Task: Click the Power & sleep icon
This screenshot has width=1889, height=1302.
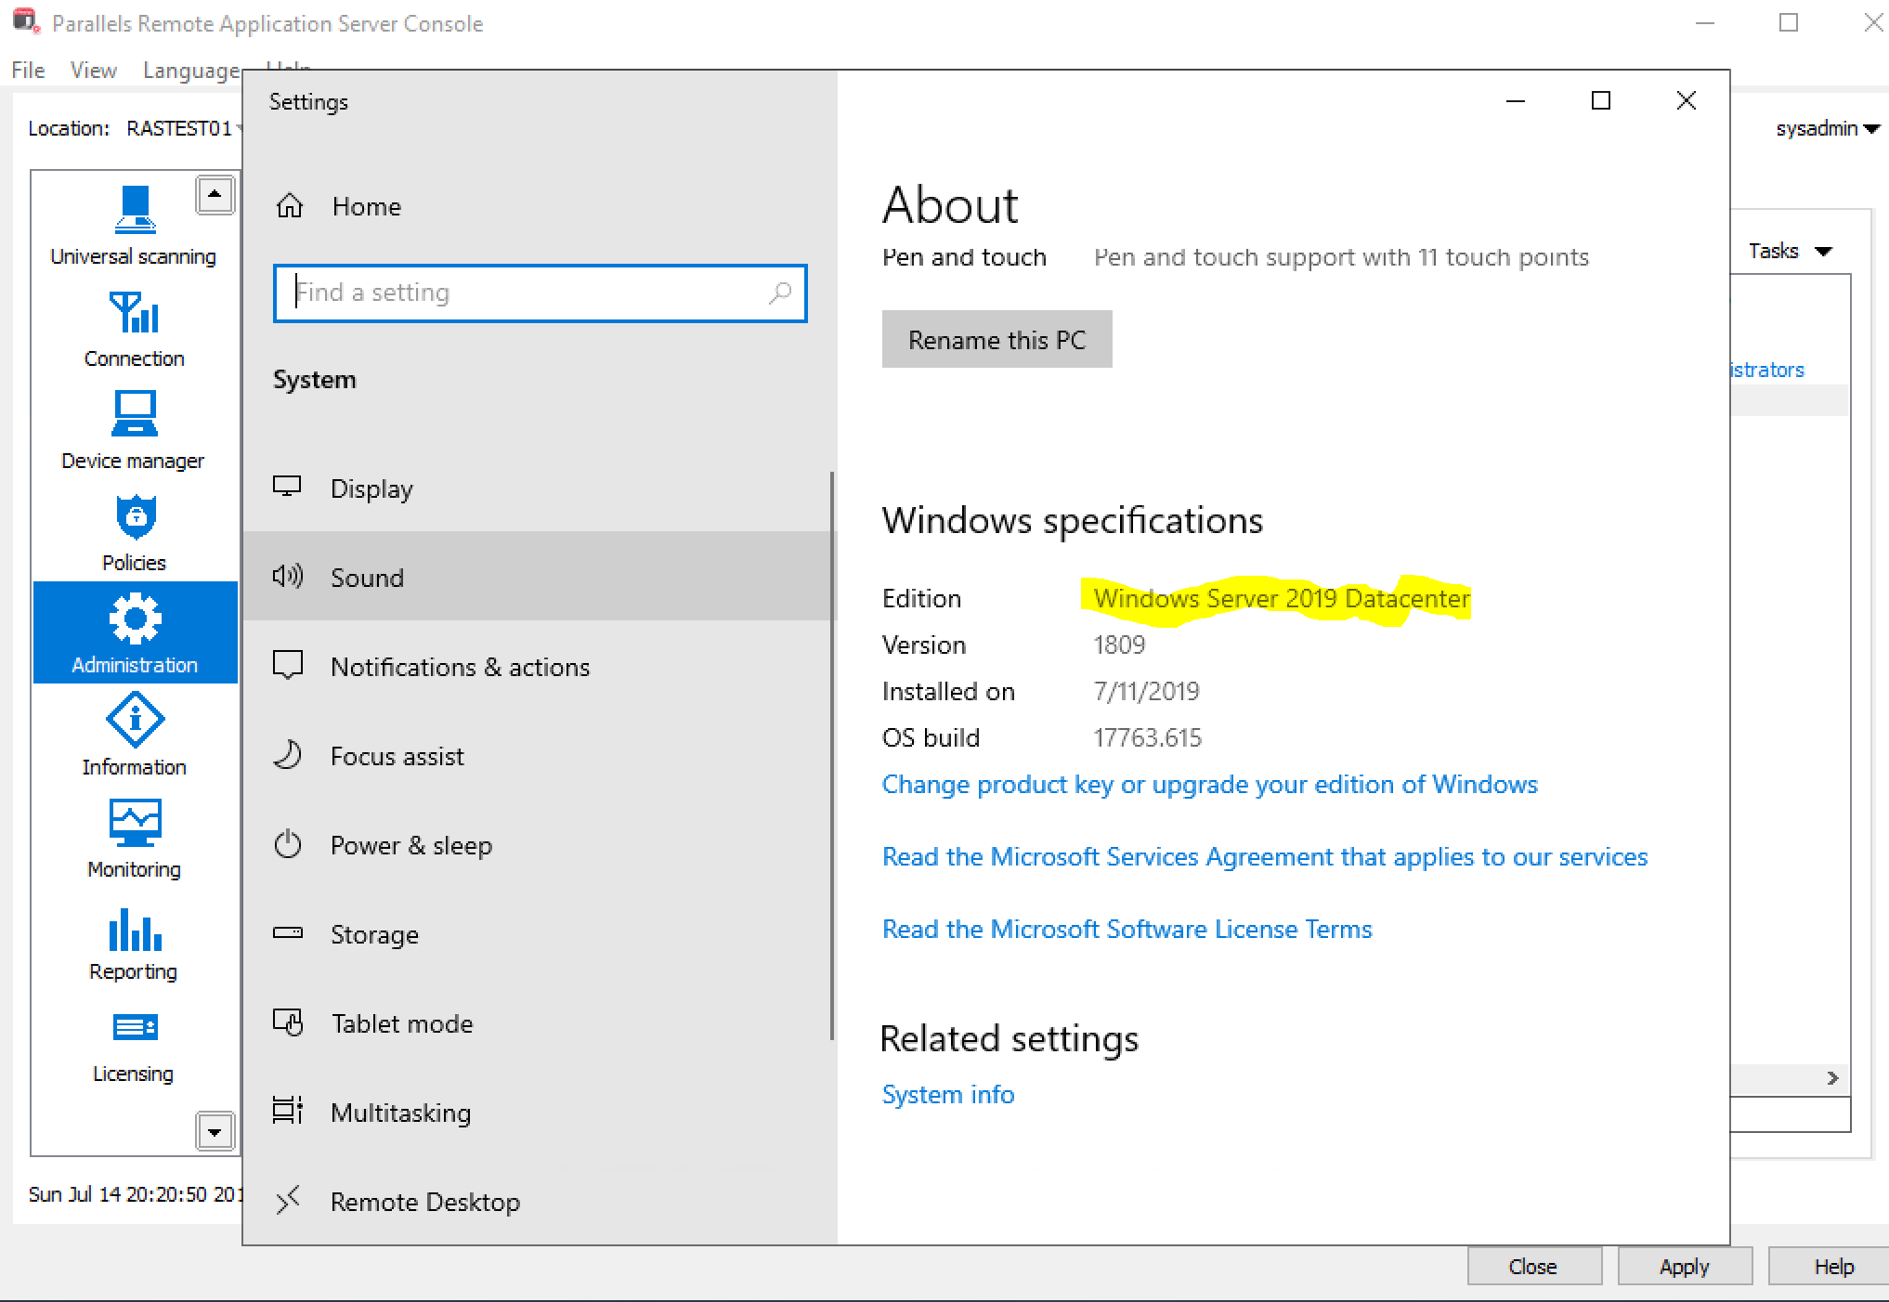Action: pyautogui.click(x=288, y=843)
